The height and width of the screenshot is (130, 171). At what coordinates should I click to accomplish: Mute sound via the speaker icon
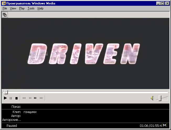click(152, 98)
